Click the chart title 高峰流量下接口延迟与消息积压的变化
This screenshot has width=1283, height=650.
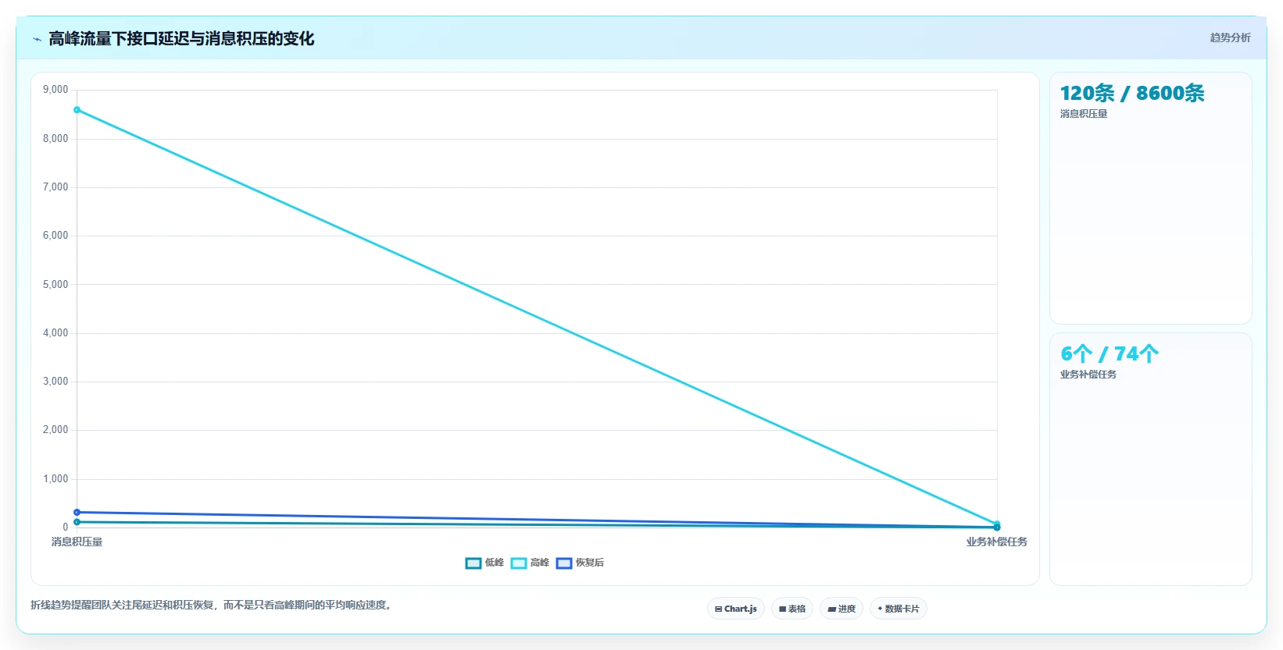coord(181,38)
